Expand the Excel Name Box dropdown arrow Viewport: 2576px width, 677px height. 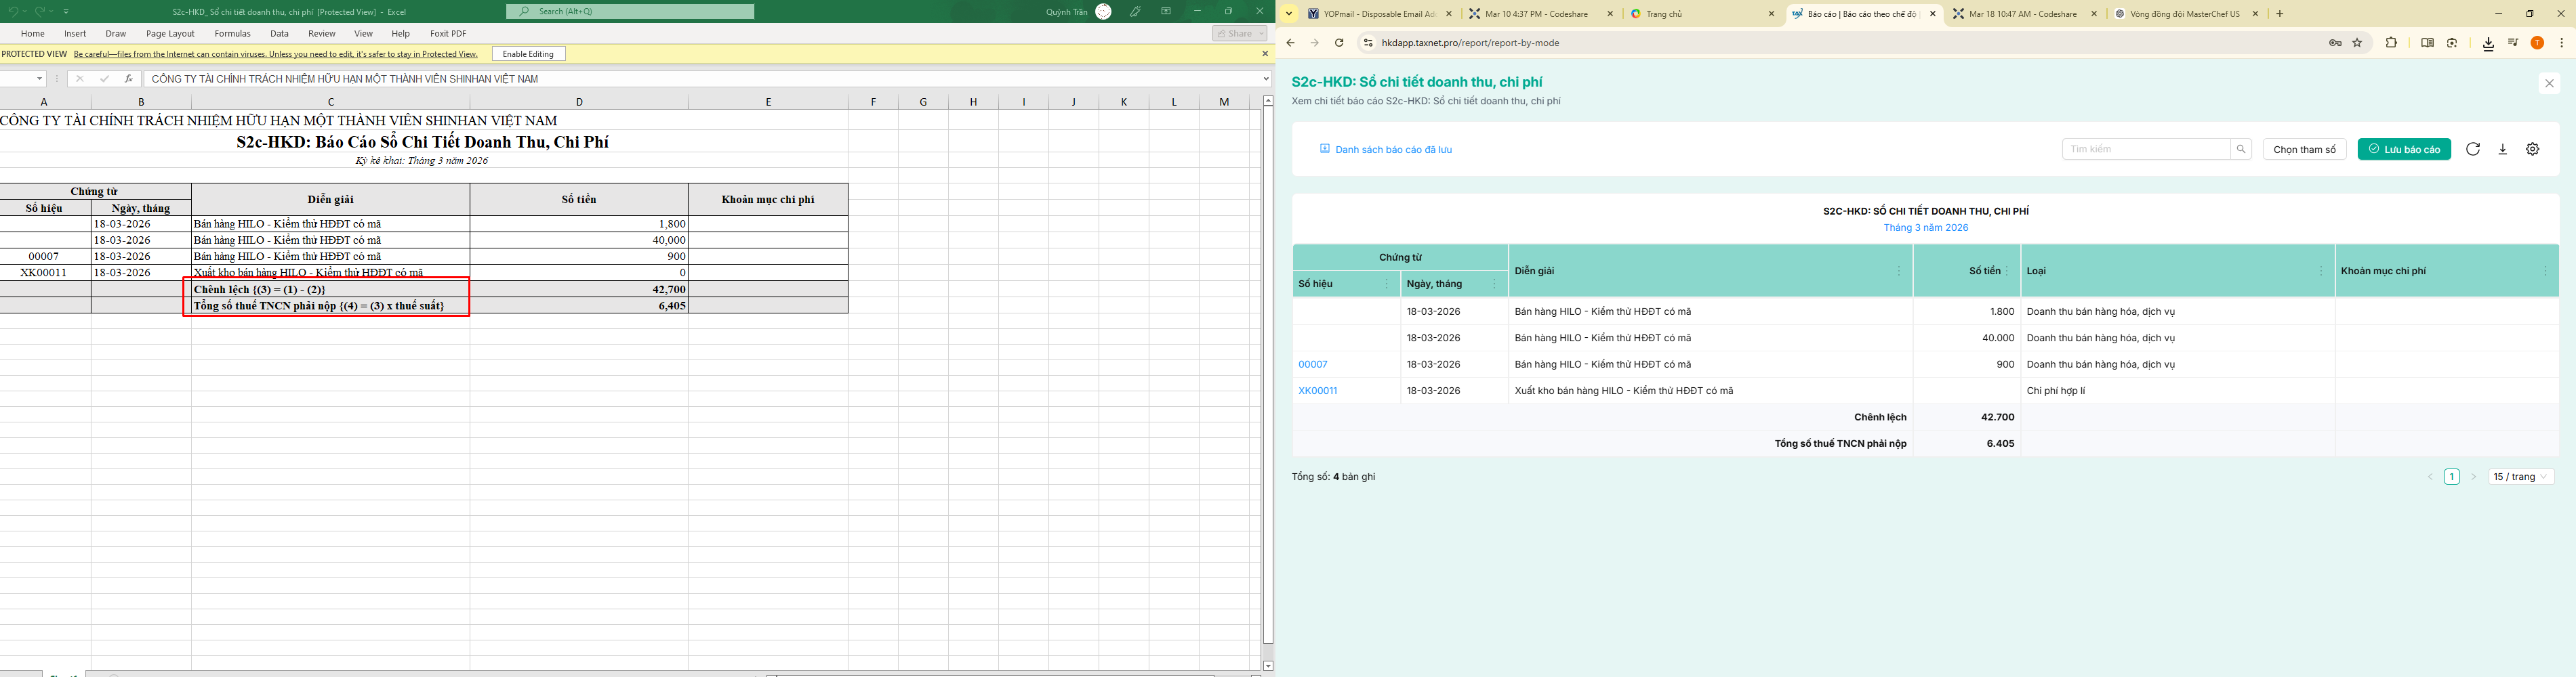click(40, 79)
